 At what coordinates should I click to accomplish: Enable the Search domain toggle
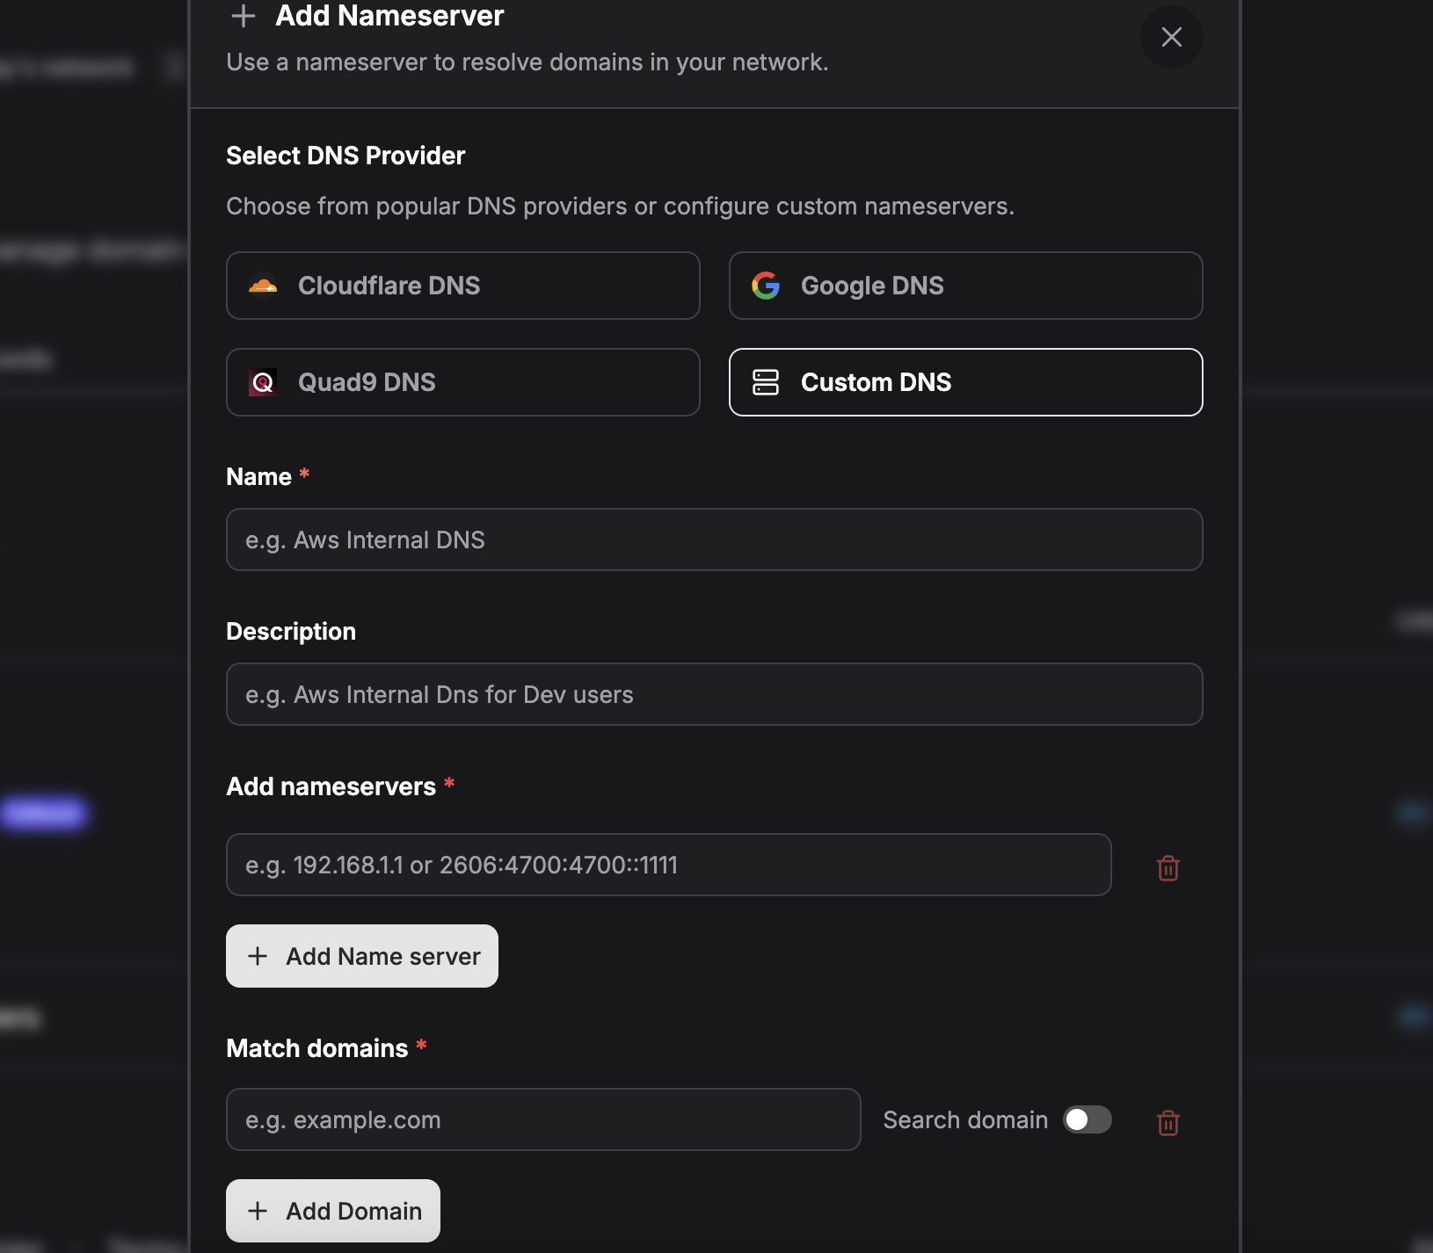[1087, 1119]
